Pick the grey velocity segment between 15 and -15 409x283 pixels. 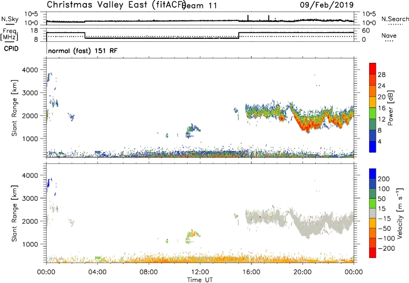[x=373, y=213]
